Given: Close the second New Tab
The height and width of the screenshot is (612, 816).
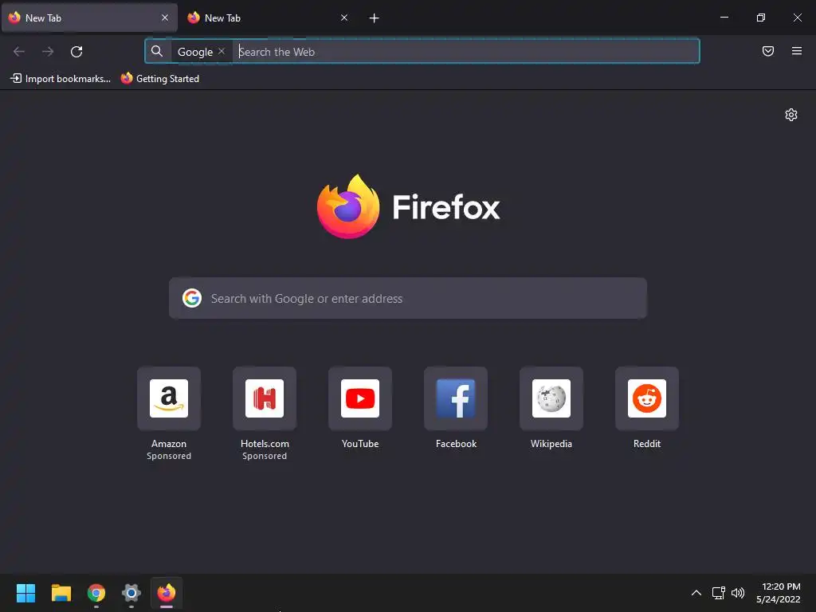Looking at the screenshot, I should pos(344,18).
